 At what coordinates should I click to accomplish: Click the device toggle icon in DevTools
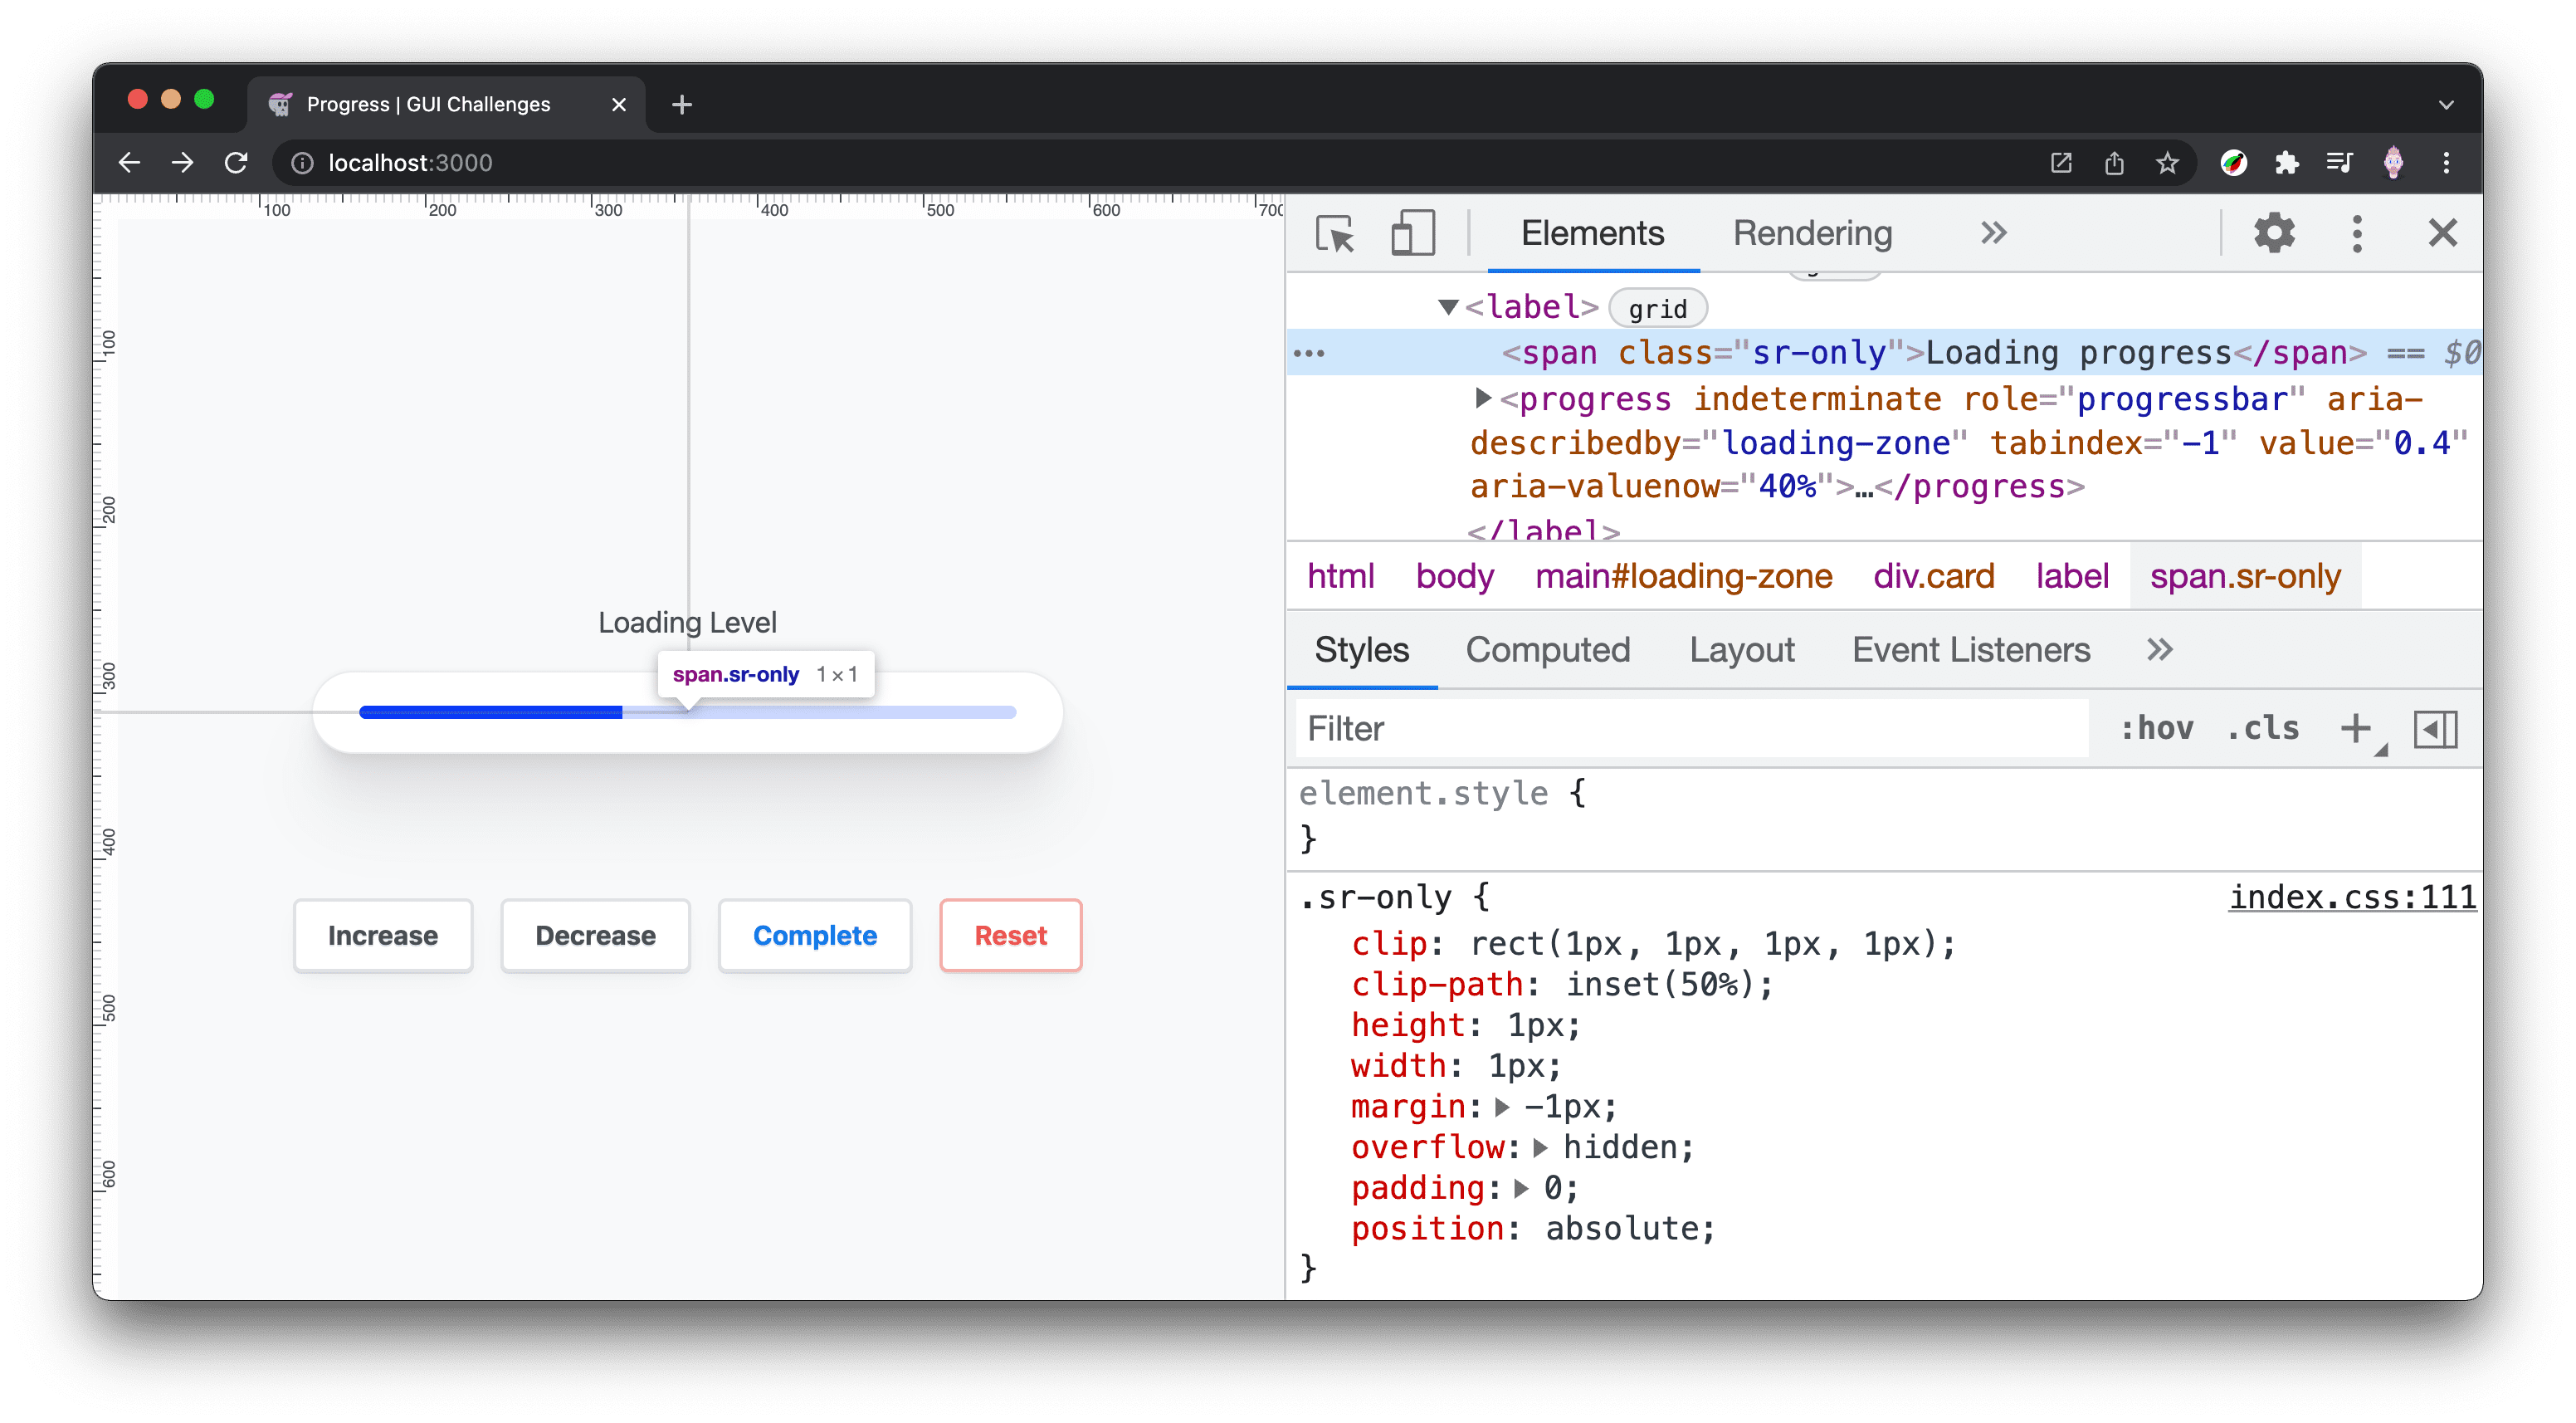(1413, 233)
